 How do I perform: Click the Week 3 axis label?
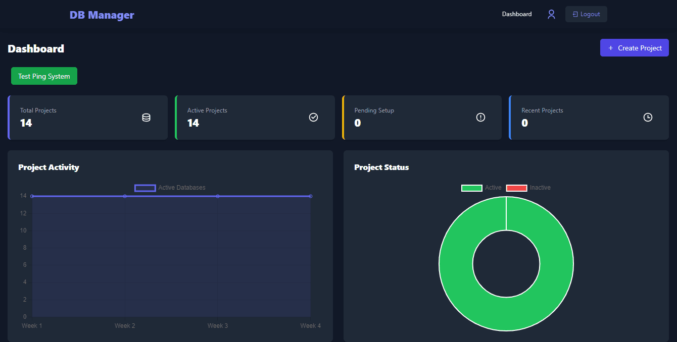218,326
